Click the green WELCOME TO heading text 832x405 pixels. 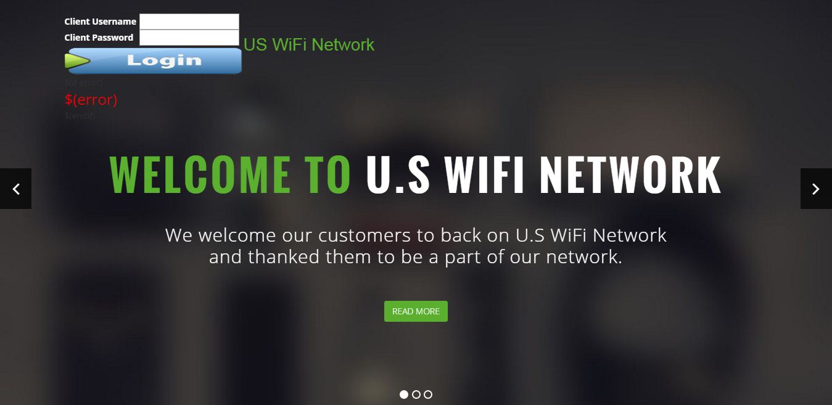click(230, 175)
